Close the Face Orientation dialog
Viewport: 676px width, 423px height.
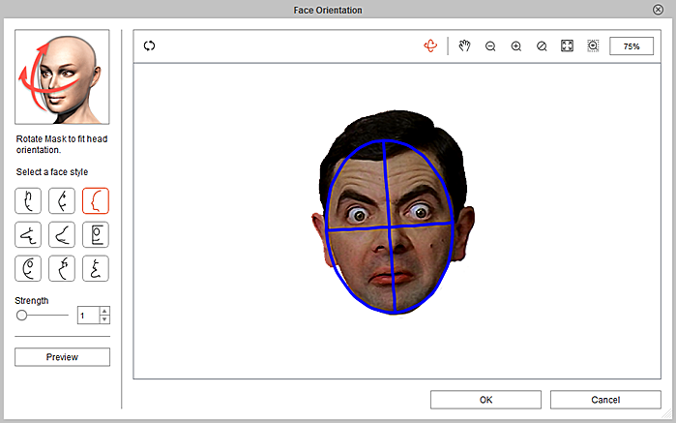[658, 10]
